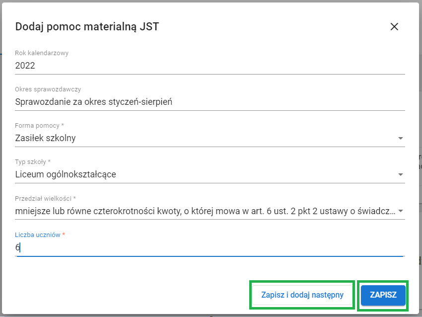Close the Dodaj pomoc materialną JST dialog
The image size is (422, 317).
point(394,27)
